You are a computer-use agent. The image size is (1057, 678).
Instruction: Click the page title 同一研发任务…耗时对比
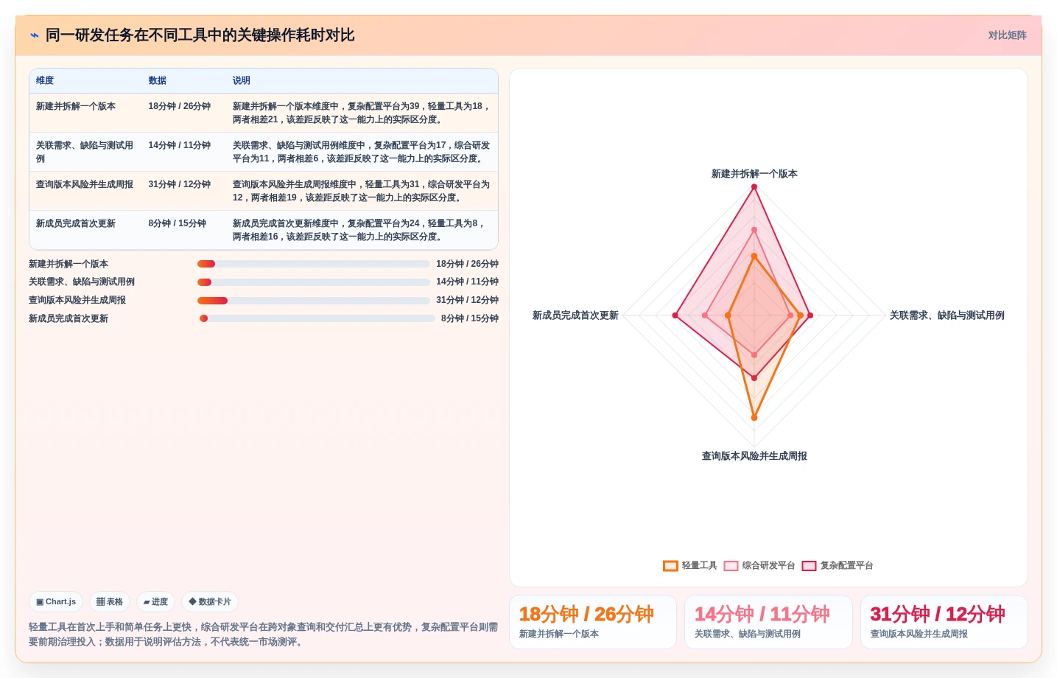pos(200,35)
